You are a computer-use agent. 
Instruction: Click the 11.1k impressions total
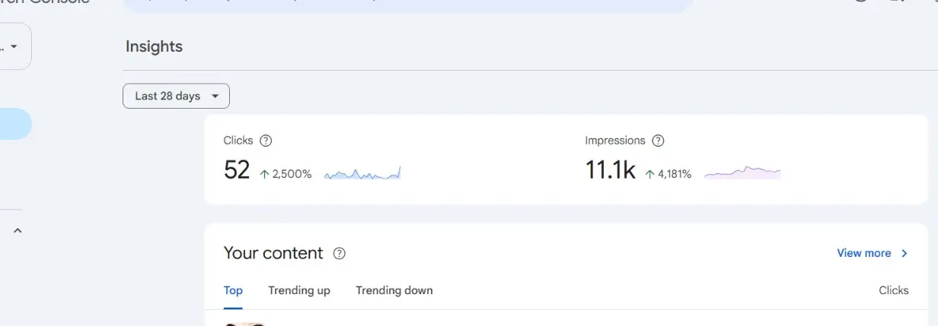point(610,170)
